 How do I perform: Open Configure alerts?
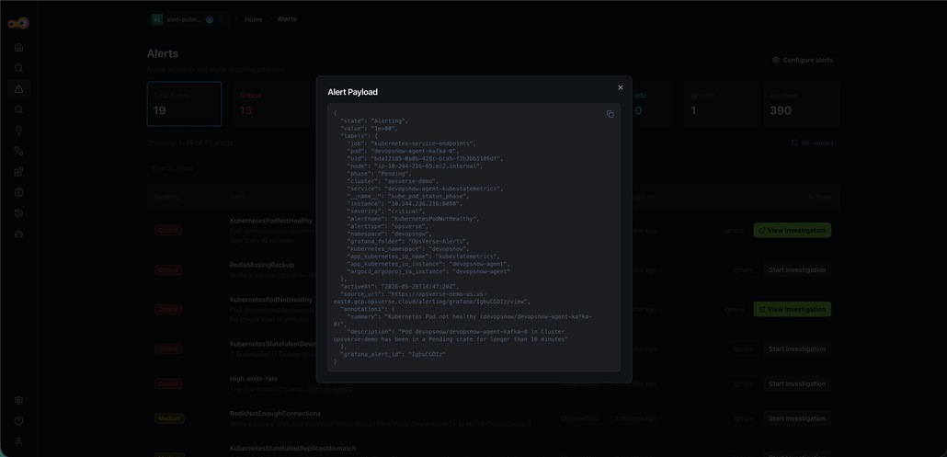click(802, 60)
